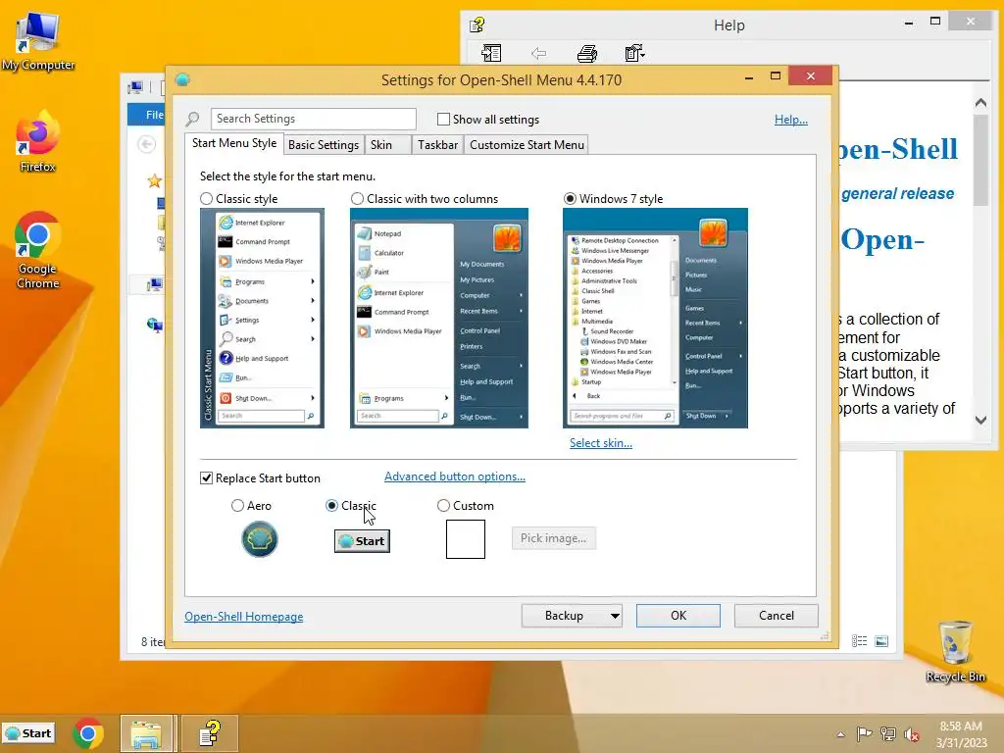Switch to the Basic Settings tab
Image resolution: width=1004 pixels, height=753 pixels.
[x=324, y=145]
